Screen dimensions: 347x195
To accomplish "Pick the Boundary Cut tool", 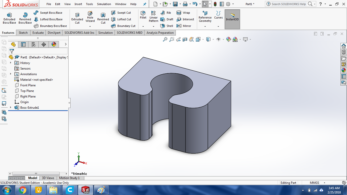I will [x=123, y=26].
